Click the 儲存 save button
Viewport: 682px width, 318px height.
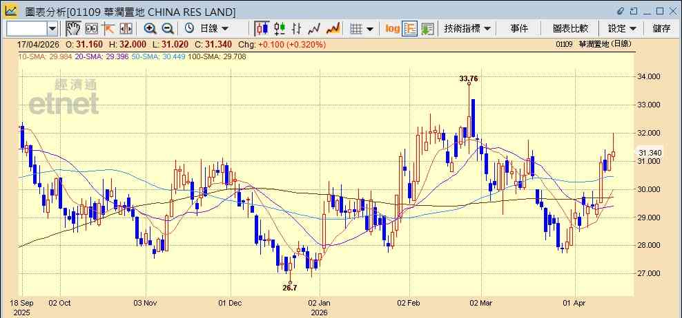pos(661,29)
